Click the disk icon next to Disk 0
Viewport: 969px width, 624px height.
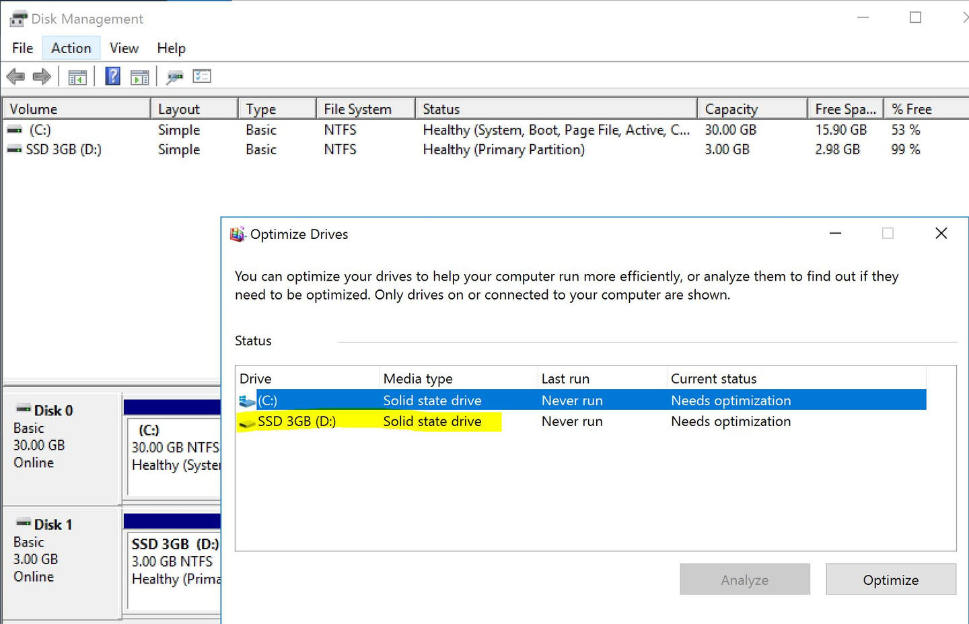[x=24, y=409]
